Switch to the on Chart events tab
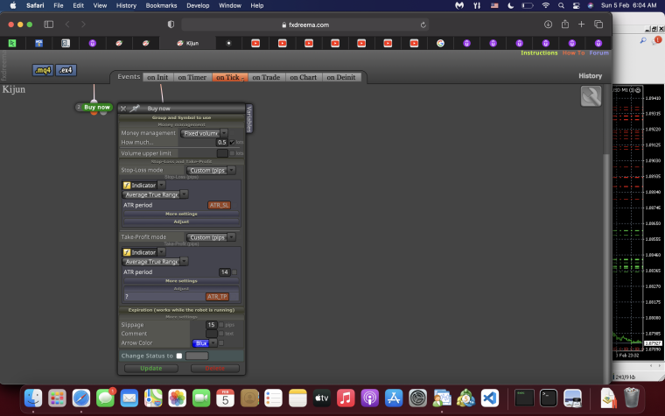 coord(304,77)
